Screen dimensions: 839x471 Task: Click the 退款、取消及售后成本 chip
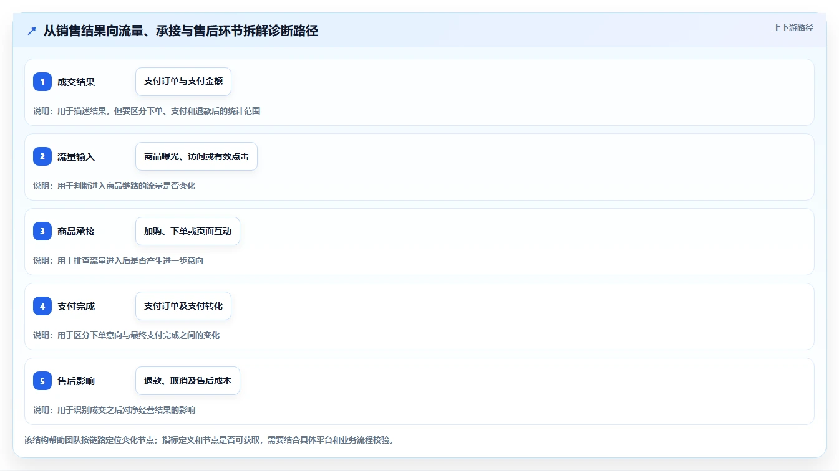188,381
